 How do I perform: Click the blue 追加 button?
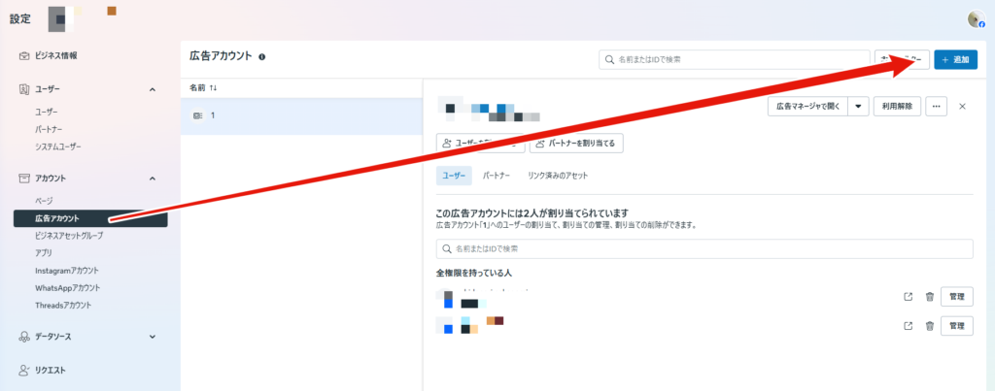(955, 59)
